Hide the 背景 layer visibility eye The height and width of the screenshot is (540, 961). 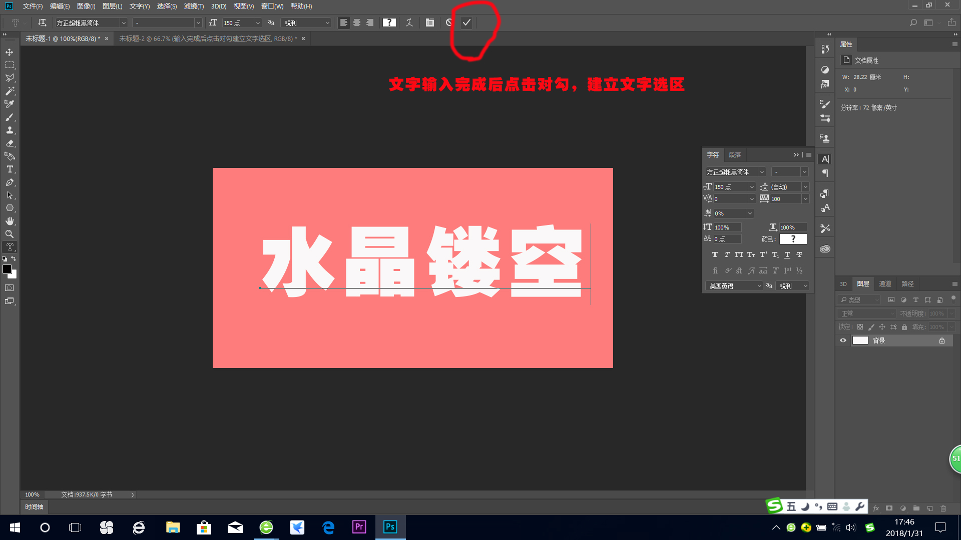pos(843,340)
